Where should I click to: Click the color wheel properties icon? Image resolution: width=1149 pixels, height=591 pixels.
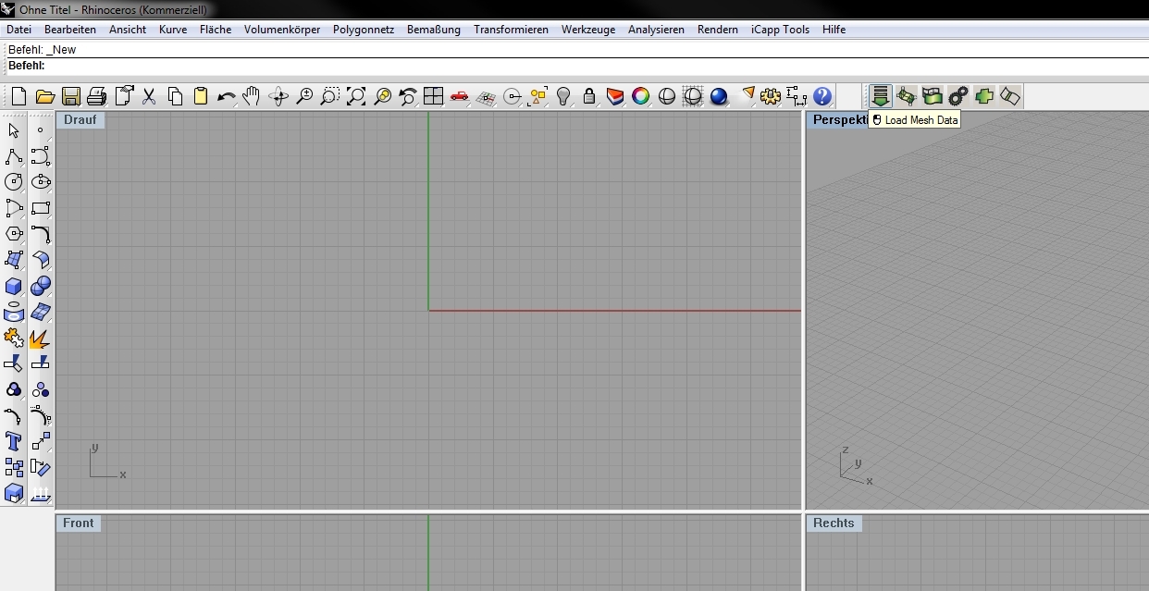[640, 96]
